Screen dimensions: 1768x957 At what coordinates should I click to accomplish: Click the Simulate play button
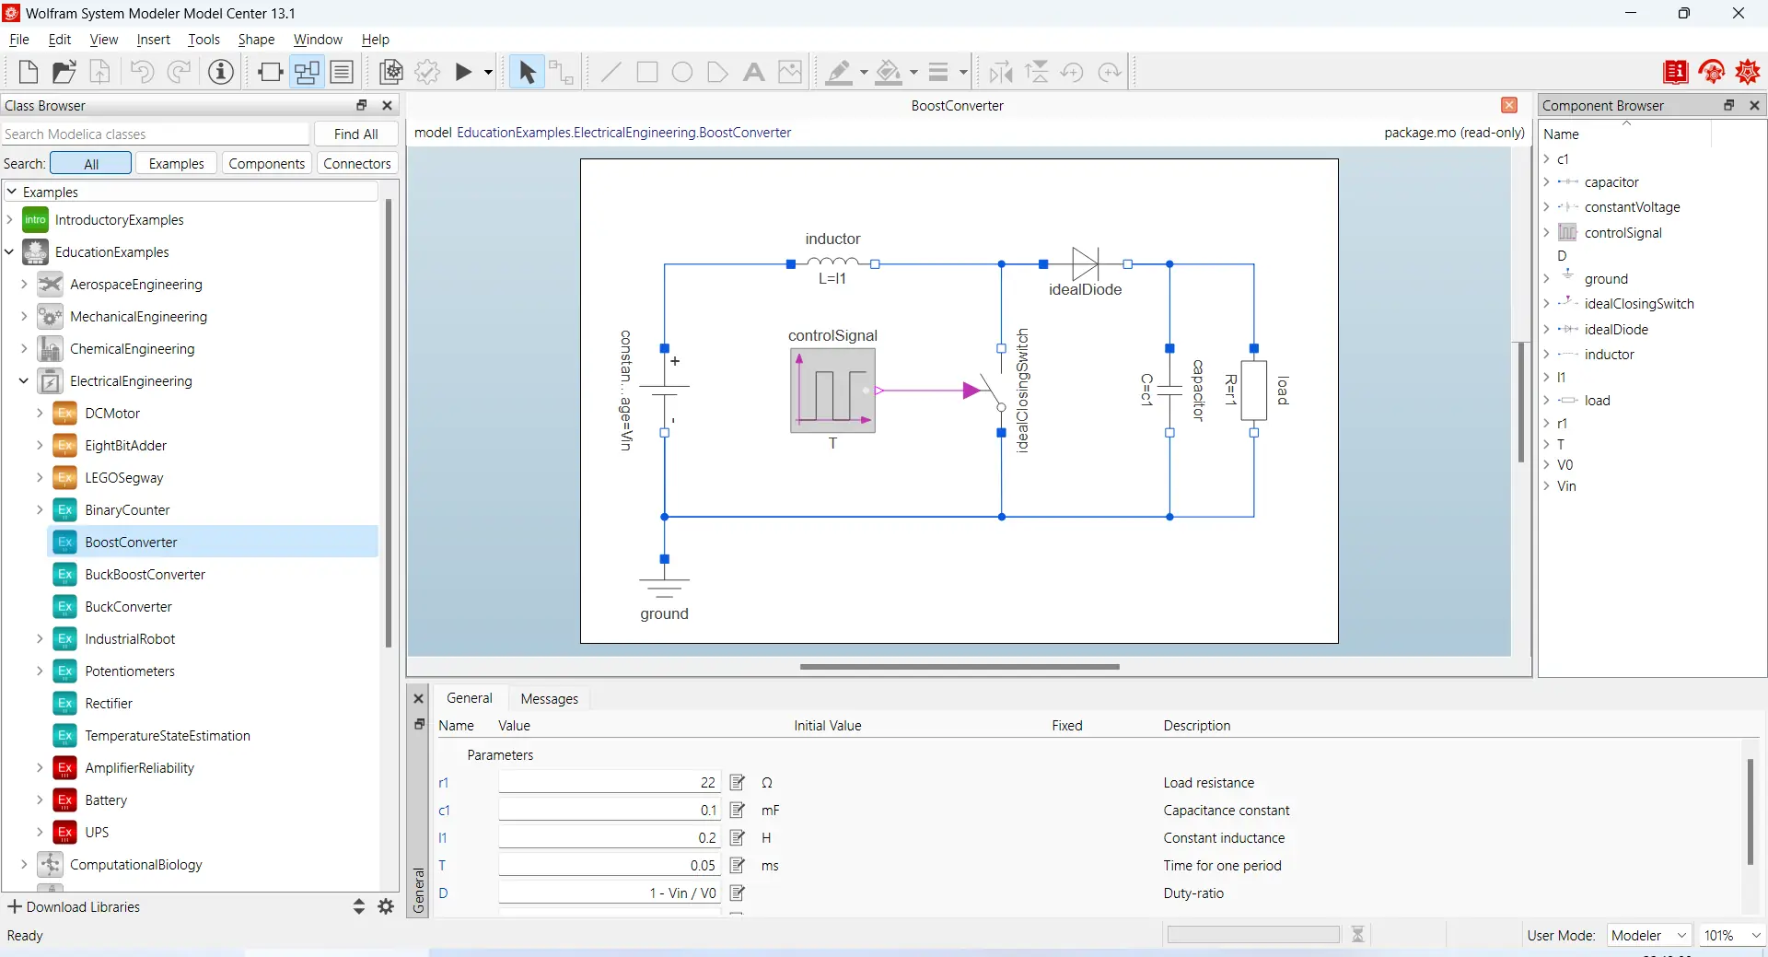464,72
